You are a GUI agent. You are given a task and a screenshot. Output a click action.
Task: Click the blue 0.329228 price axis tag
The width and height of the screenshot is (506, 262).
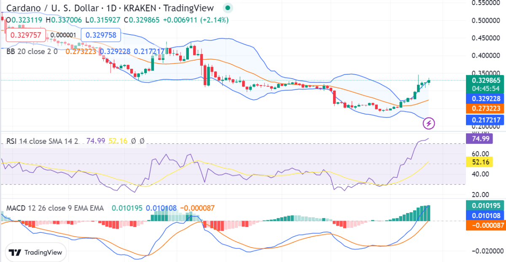(484, 98)
